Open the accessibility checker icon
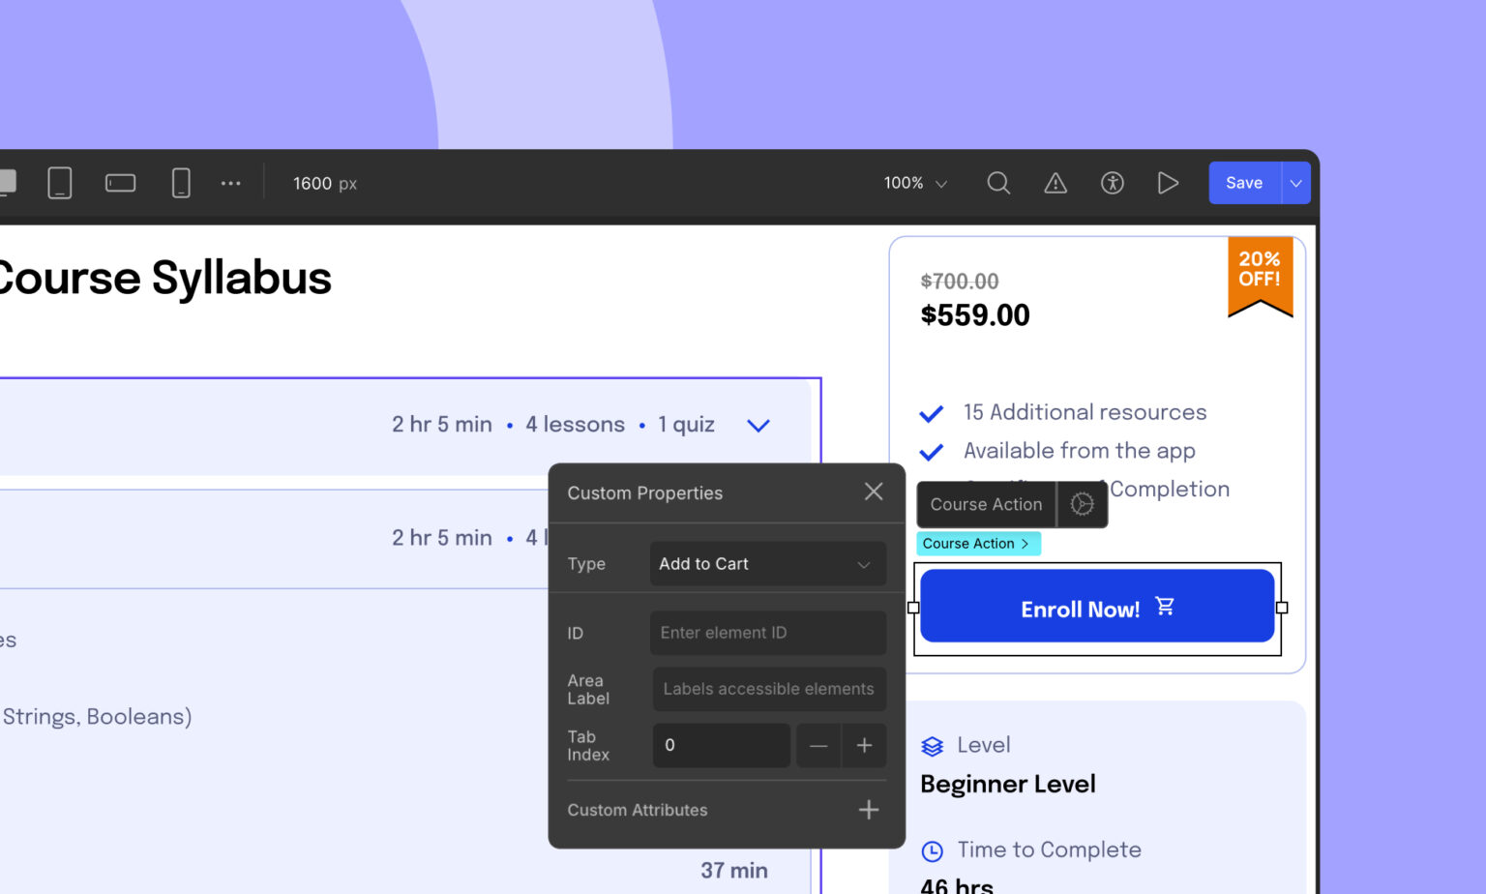The height and width of the screenshot is (894, 1486). coord(1113,183)
